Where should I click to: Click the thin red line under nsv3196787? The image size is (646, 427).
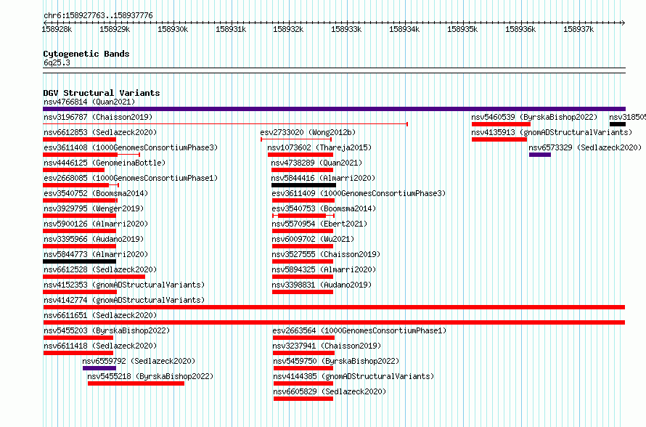coord(225,124)
